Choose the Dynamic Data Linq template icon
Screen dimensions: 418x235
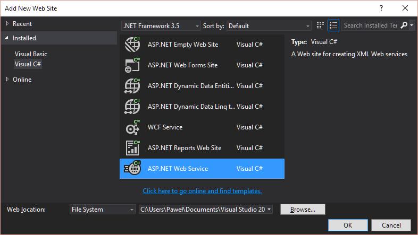click(132, 106)
